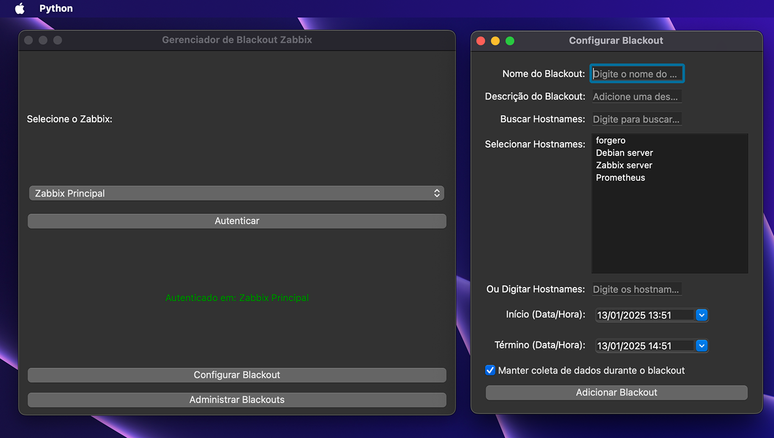Maximize the Configurar Blackout window
Image resolution: width=774 pixels, height=438 pixels.
pyautogui.click(x=510, y=41)
